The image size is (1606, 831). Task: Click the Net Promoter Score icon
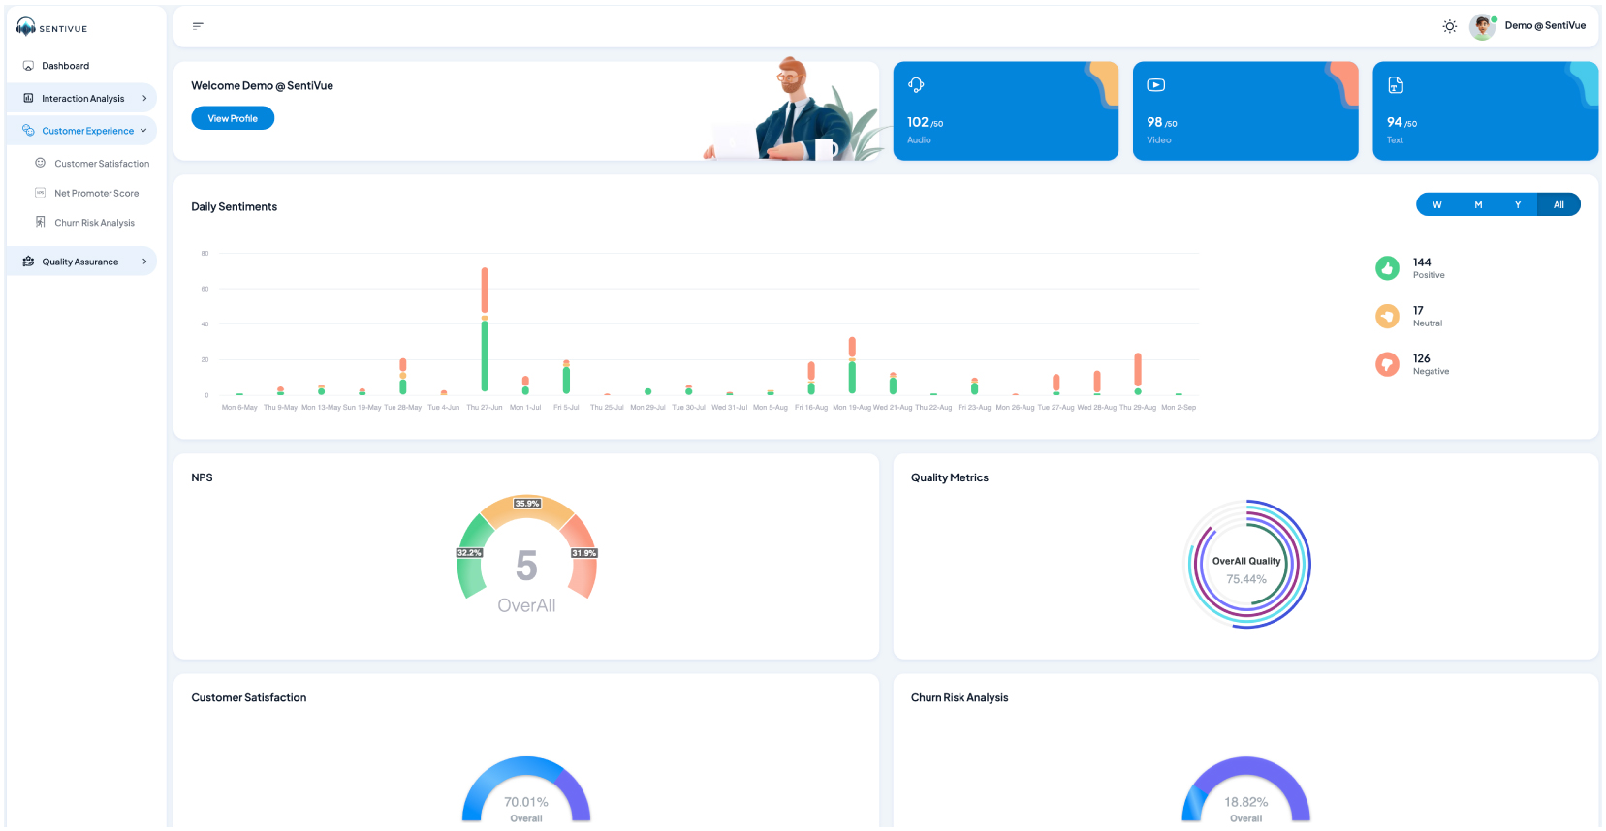click(41, 193)
